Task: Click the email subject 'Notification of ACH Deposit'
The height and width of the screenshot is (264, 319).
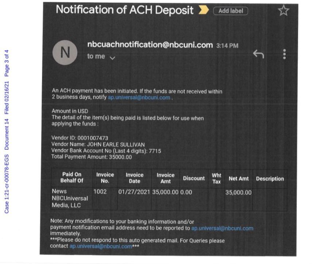Action: tap(125, 10)
